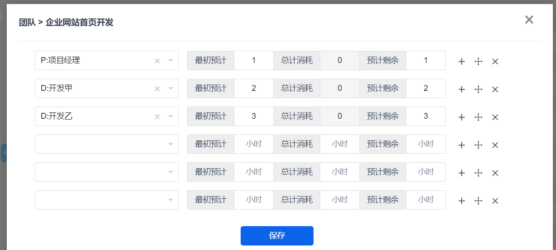Screen dimensions: 556x250
Task: Open the first empty member dropdown
Action: point(107,144)
